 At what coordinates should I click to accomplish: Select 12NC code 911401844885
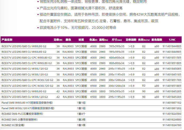[172, 46]
